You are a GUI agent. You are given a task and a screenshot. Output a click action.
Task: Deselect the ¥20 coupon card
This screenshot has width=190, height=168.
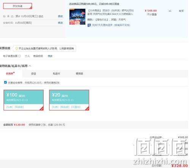point(69,100)
